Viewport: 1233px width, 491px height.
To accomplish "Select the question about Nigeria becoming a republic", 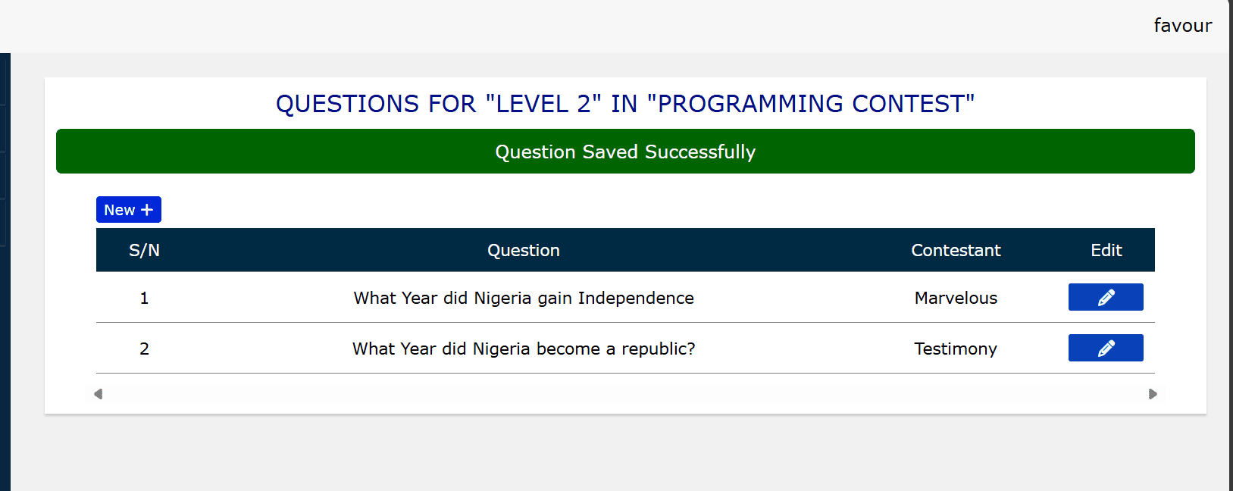I will tap(523, 349).
